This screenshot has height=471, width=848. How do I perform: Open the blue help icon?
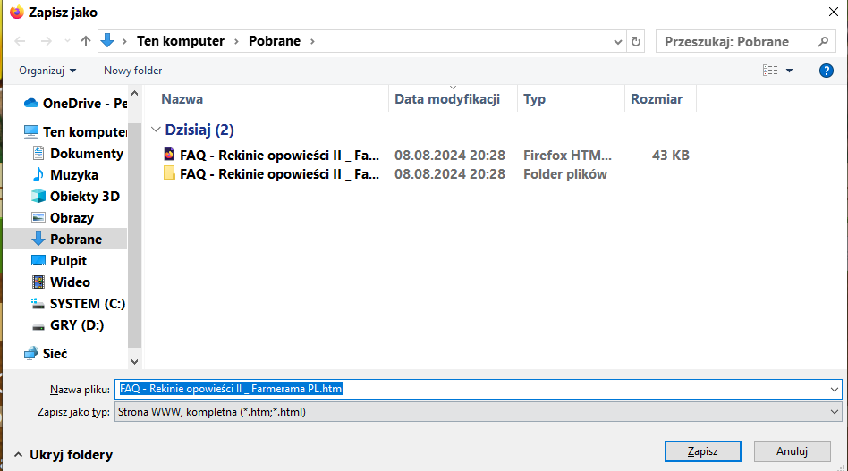point(826,71)
